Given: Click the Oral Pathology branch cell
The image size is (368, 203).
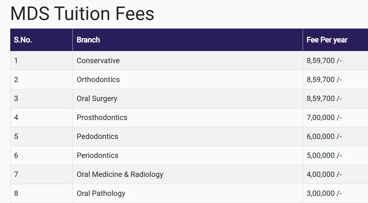Looking at the screenshot, I should (101, 193).
